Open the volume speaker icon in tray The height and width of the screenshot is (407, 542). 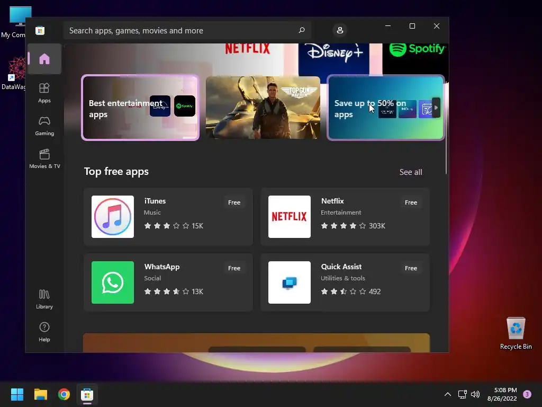[475, 394]
